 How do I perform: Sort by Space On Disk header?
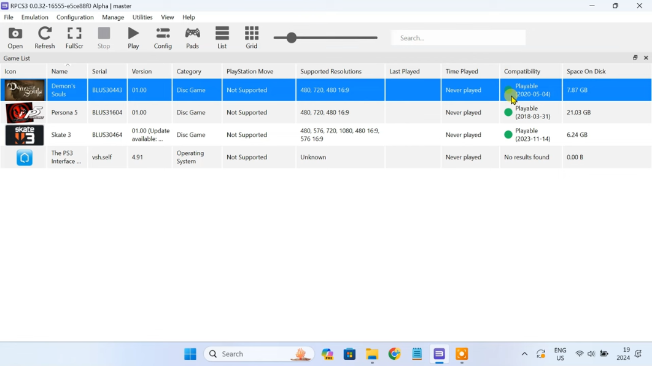pos(607,72)
